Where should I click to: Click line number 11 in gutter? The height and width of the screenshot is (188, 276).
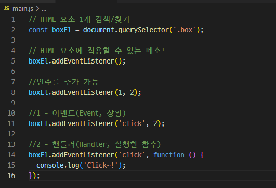click(x=11, y=123)
